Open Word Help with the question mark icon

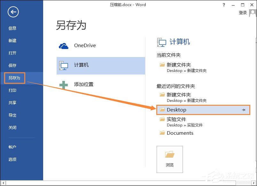pos(223,5)
